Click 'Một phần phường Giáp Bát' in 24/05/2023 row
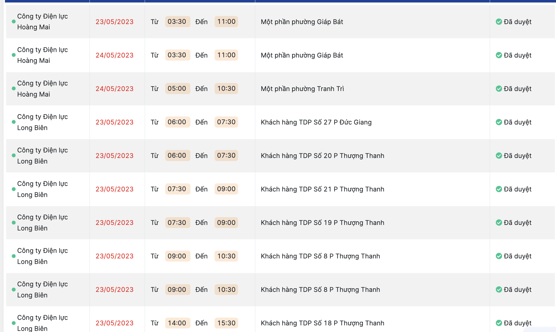The width and height of the screenshot is (556, 332). pos(302,55)
